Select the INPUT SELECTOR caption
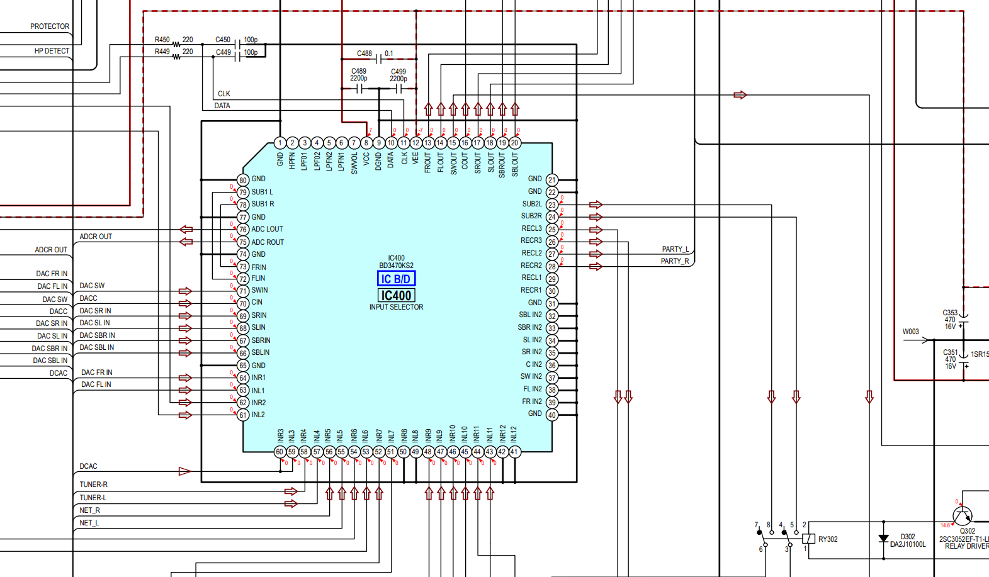 pyautogui.click(x=396, y=307)
